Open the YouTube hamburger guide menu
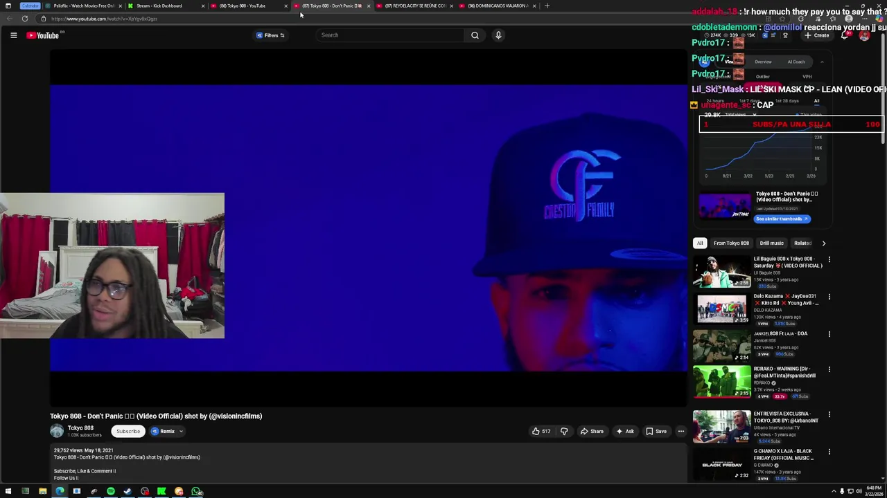Viewport: 887px width, 498px height. point(13,35)
